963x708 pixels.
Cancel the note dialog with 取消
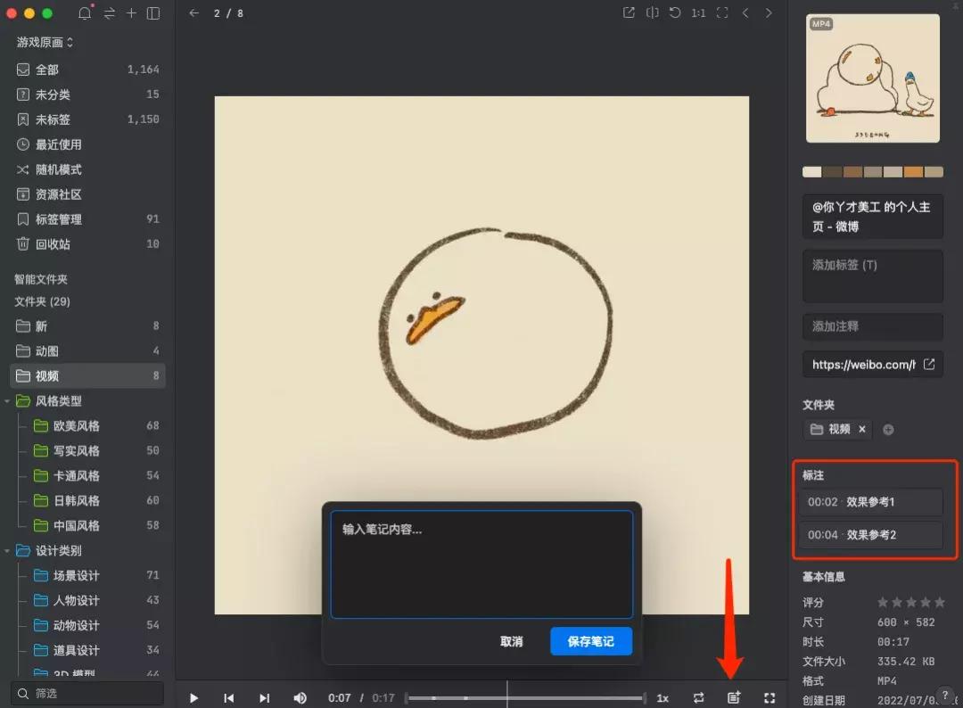512,641
